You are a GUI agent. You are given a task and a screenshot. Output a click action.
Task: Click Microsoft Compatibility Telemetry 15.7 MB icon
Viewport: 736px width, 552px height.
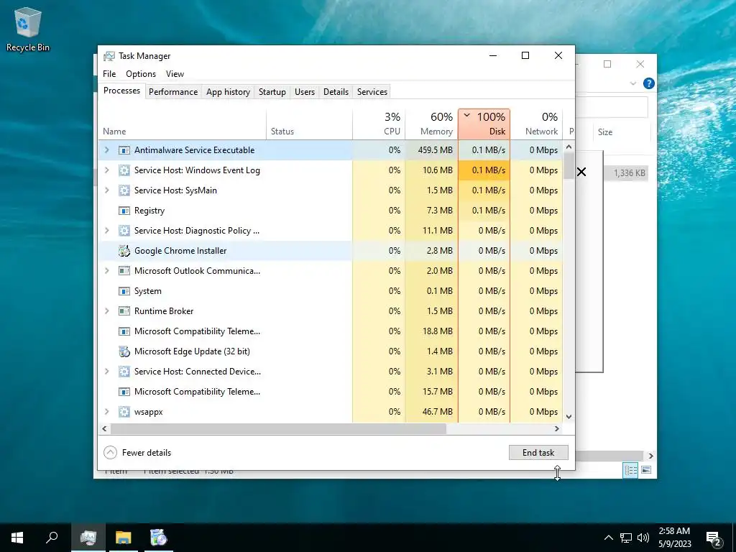tap(124, 392)
